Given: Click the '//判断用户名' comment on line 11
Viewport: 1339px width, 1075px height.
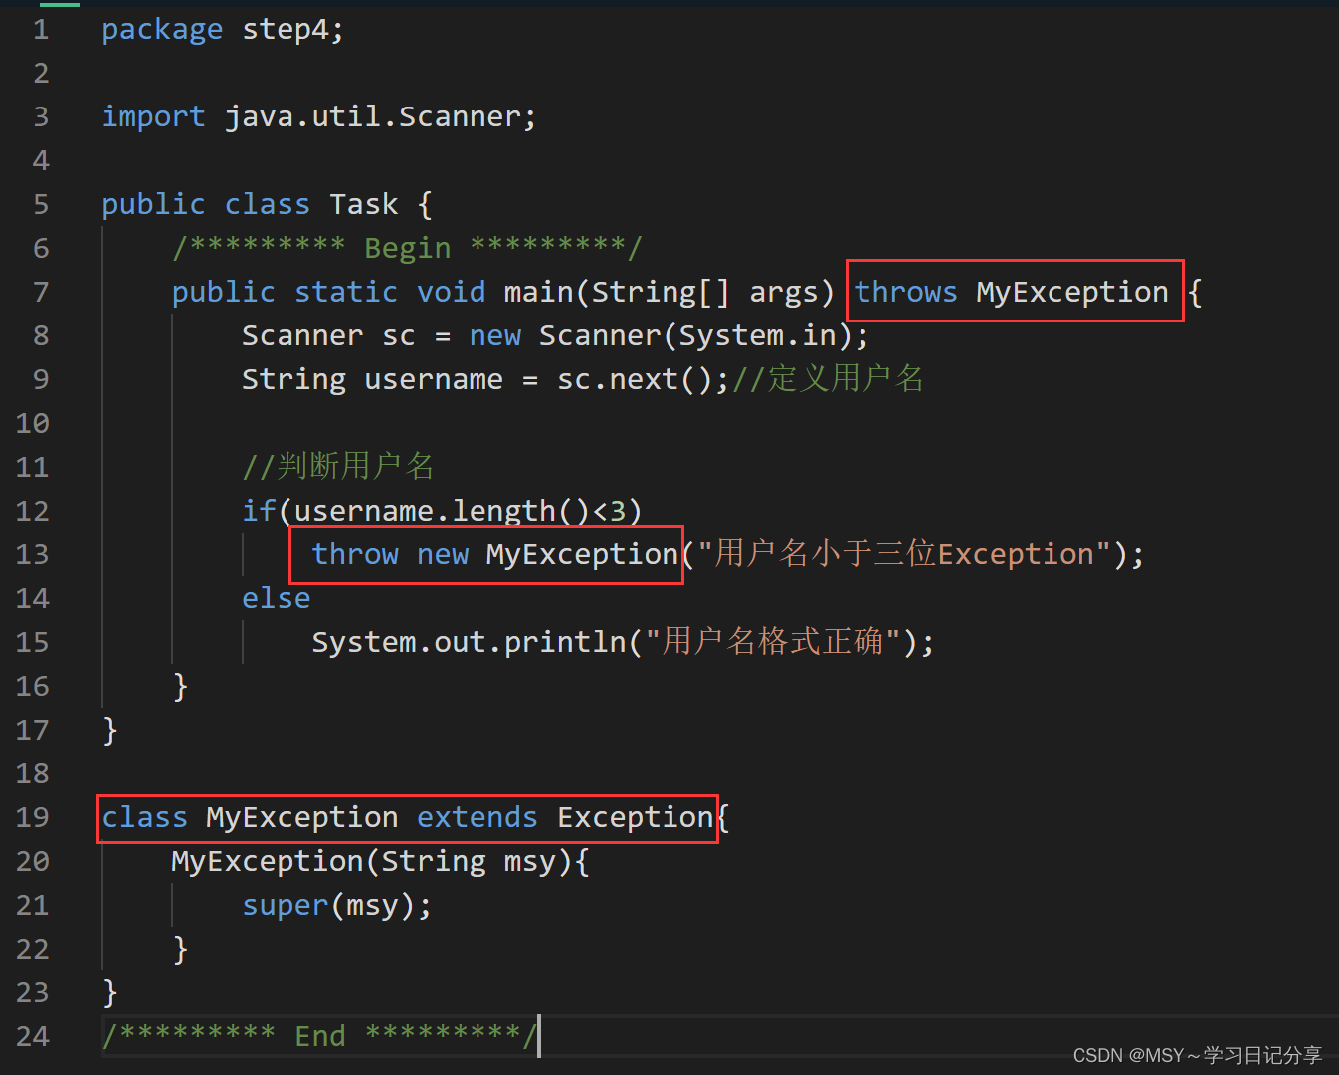Looking at the screenshot, I should 338,465.
